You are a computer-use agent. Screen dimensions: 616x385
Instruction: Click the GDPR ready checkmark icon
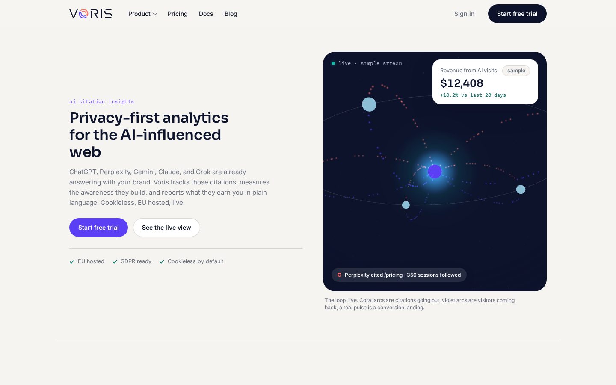click(115, 261)
